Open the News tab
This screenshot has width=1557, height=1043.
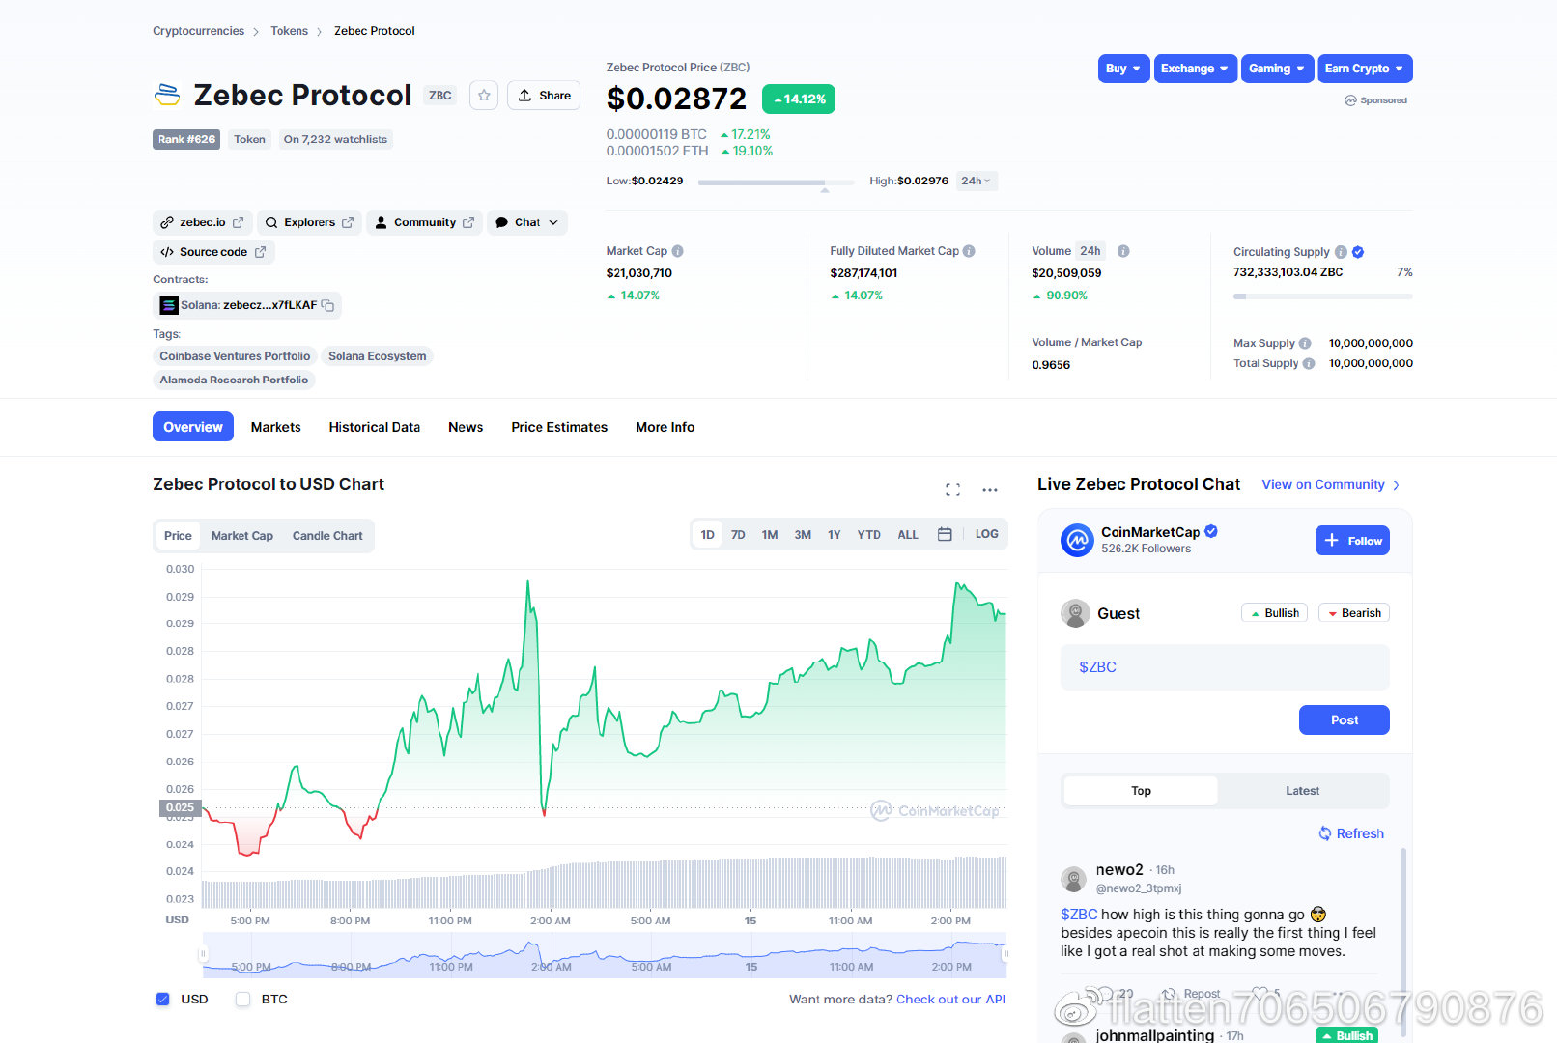click(466, 427)
